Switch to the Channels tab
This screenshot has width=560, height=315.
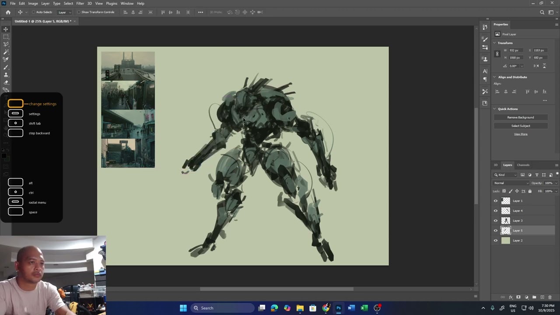(523, 165)
